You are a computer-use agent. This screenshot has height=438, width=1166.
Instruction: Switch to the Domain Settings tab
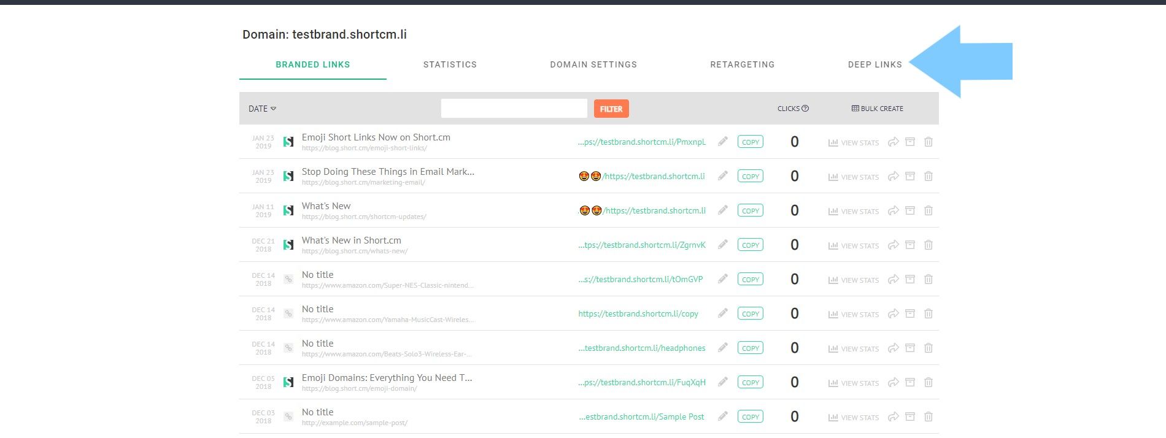[x=593, y=64]
